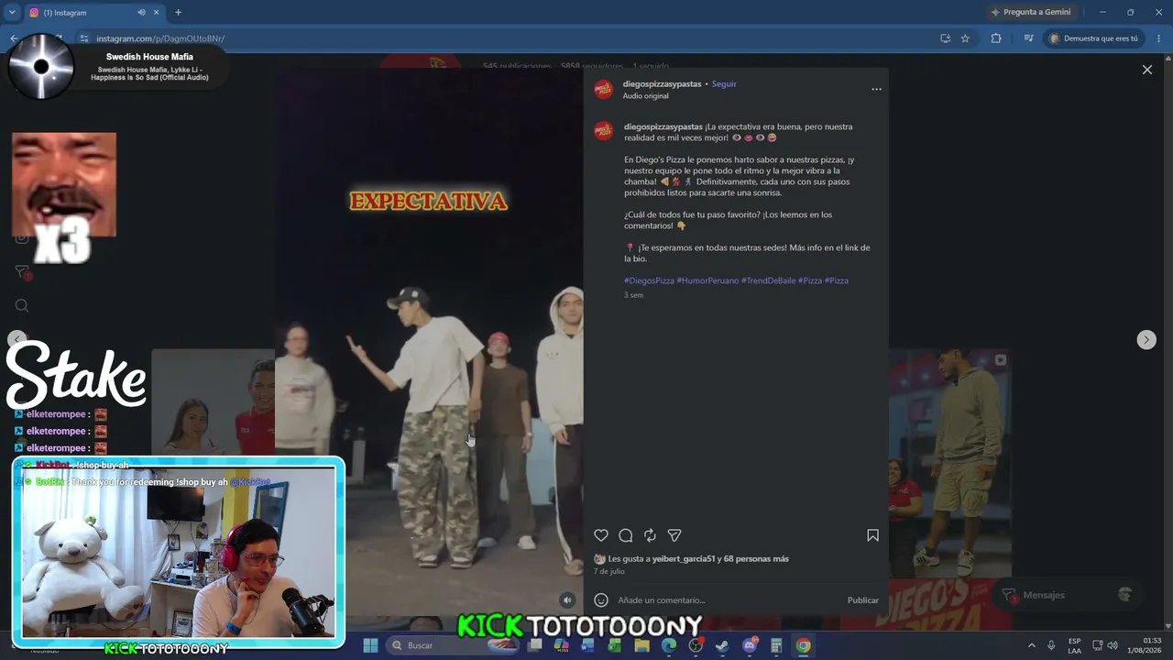The width and height of the screenshot is (1173, 660).
Task: Open Steam from the taskbar
Action: pyautogui.click(x=722, y=645)
